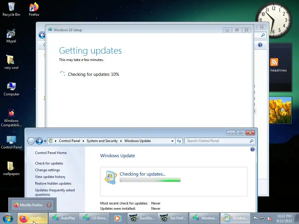Click 'Restore hidden updates' link
The height and width of the screenshot is (224, 299).
click(x=53, y=183)
